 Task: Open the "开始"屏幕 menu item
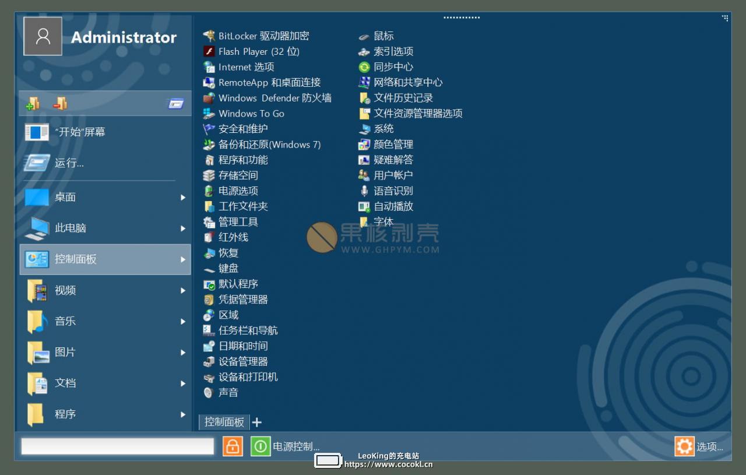click(x=105, y=132)
